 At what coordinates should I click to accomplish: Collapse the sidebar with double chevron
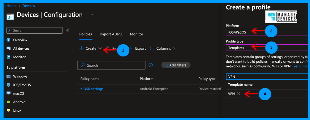67,30
